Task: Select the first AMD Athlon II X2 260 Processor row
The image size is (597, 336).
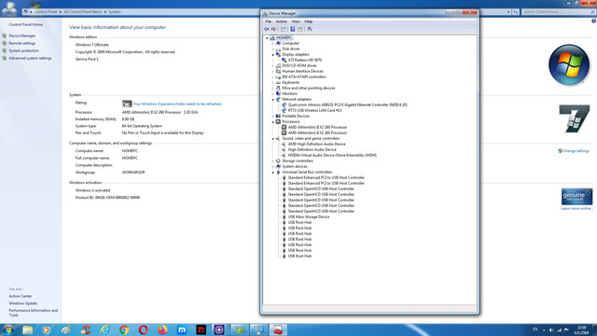Action: pyautogui.click(x=317, y=127)
